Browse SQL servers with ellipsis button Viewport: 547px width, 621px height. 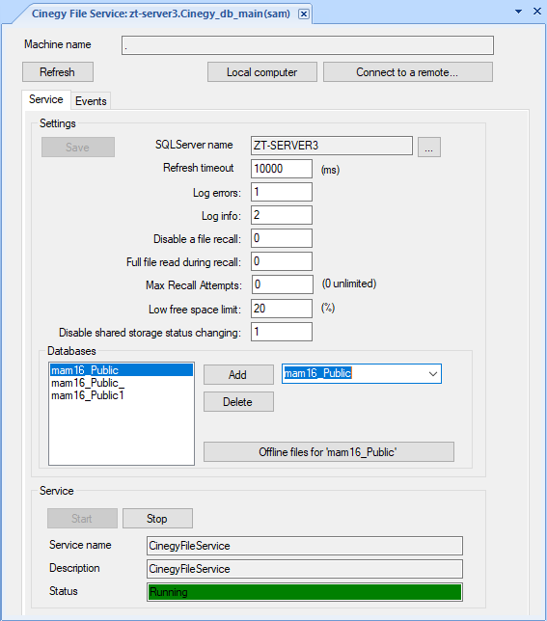tap(429, 148)
